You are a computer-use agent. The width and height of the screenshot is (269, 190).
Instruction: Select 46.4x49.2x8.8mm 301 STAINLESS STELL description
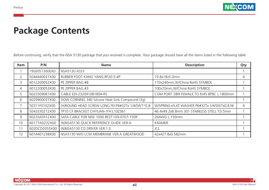(x=193, y=111)
